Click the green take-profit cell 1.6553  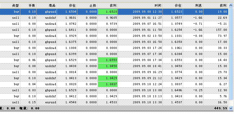[x=108, y=60]
